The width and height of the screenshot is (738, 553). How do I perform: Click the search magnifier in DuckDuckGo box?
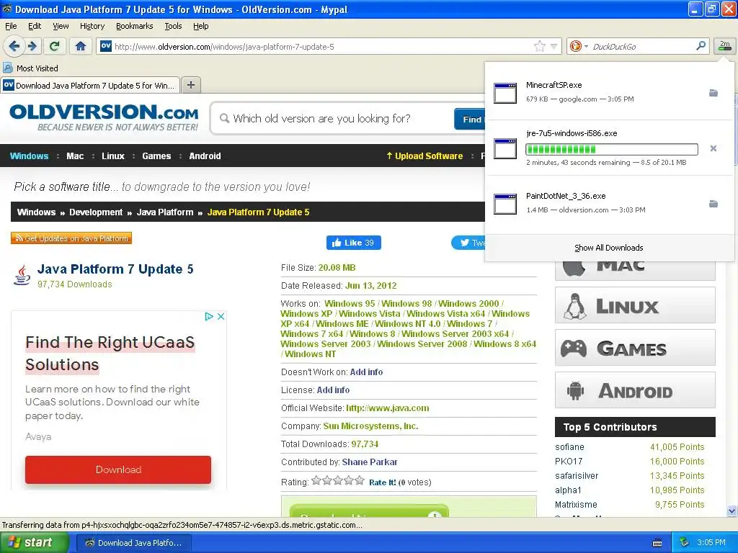pyautogui.click(x=701, y=46)
